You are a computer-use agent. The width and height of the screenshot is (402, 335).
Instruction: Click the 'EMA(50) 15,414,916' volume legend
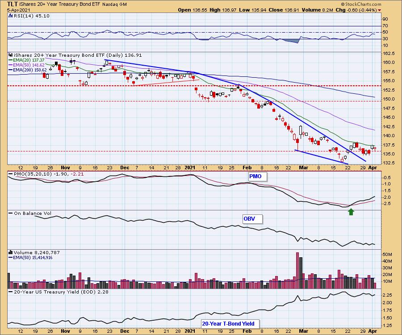pyautogui.click(x=33, y=257)
